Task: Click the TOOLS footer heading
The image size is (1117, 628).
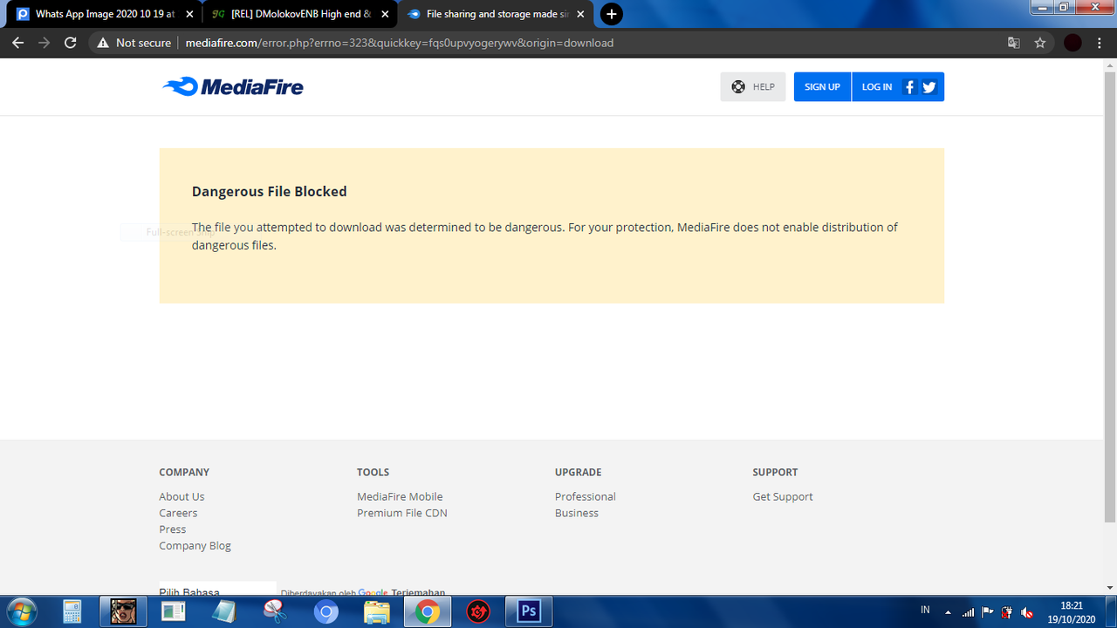Action: (x=373, y=472)
